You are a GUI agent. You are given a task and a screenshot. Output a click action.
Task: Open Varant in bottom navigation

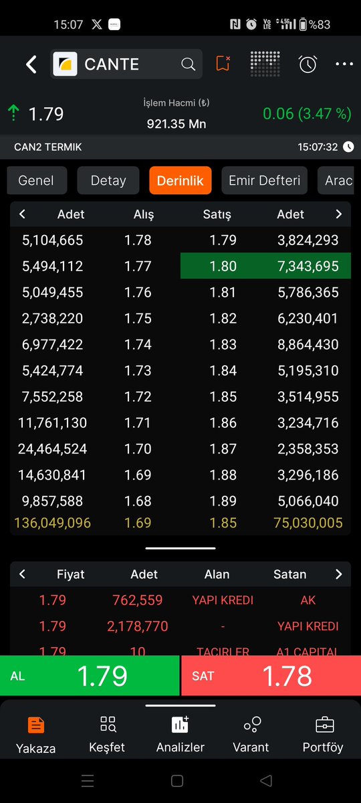[x=251, y=735]
